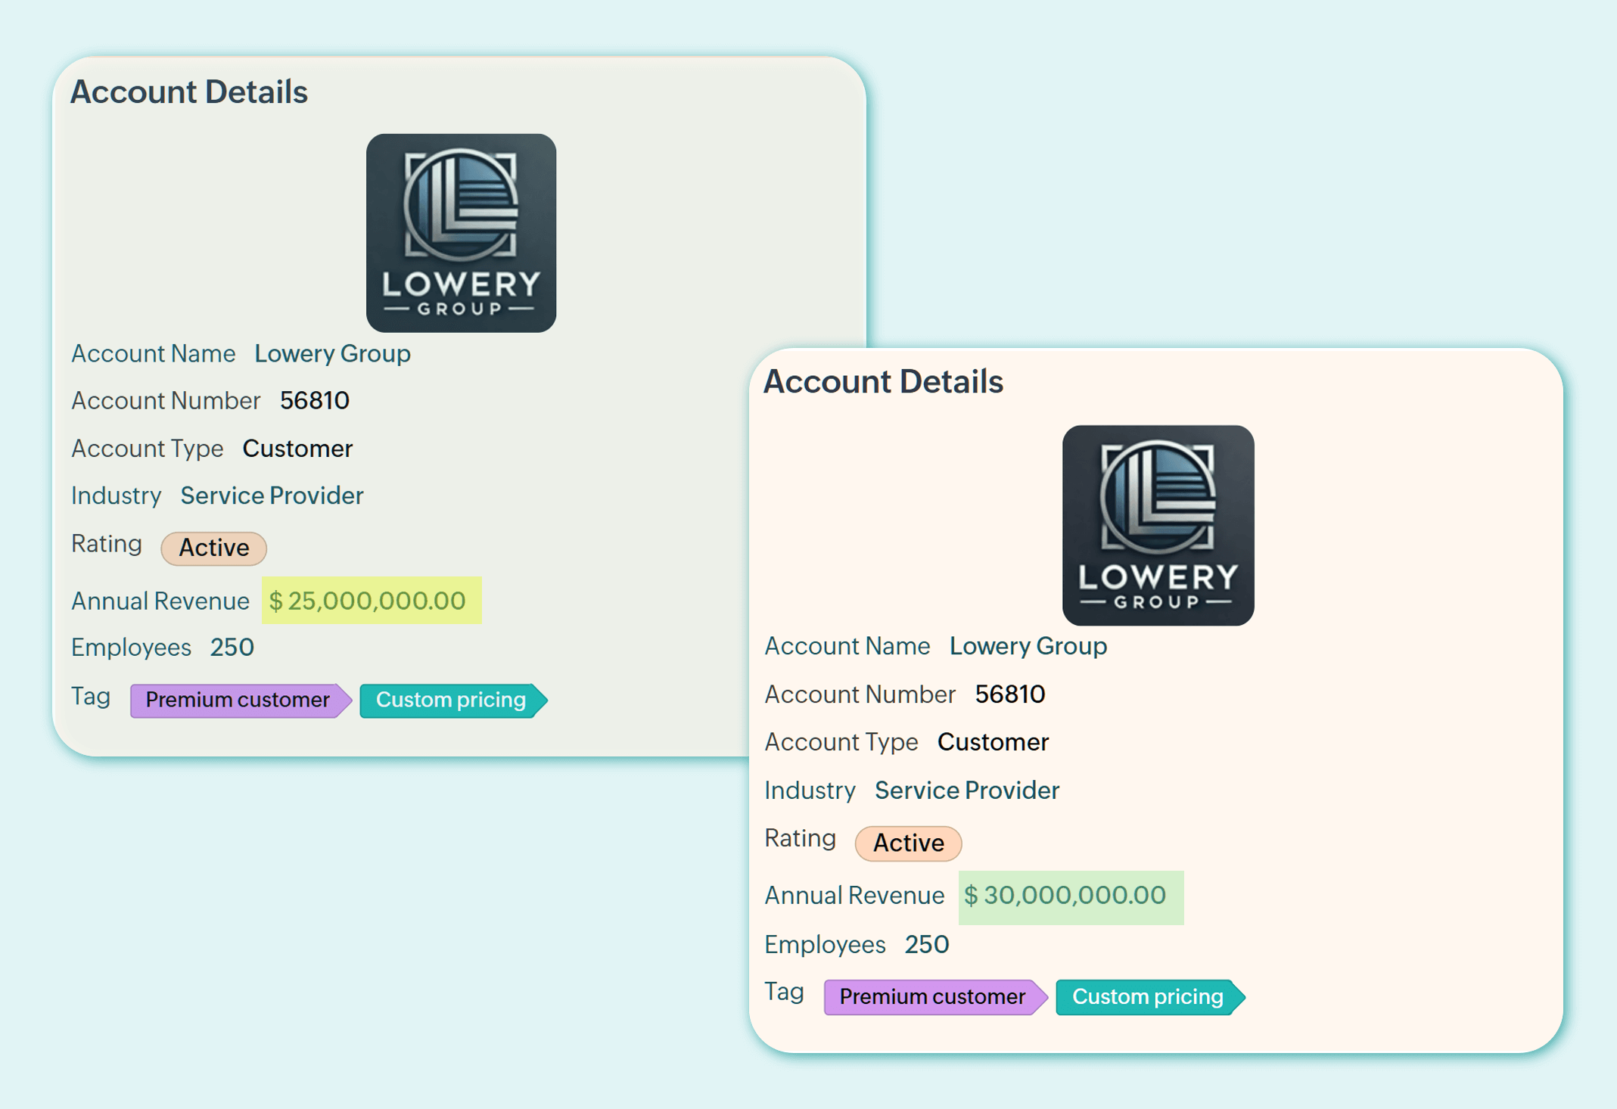The width and height of the screenshot is (1617, 1109).
Task: Click the $30,000,000.00 annual revenue field
Action: pos(1070,896)
